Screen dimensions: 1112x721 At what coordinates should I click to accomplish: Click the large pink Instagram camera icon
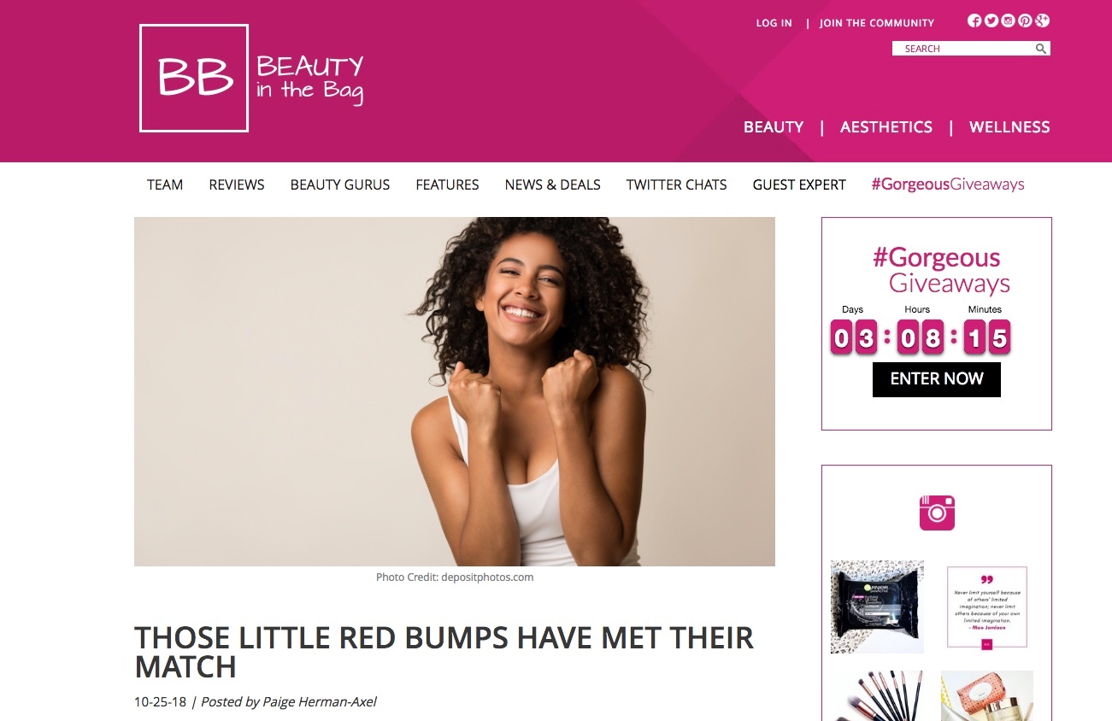coord(937,513)
